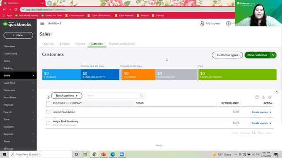Switch to the Invoices tab
Image resolution: width=282 pixels, height=158 pixels.
pyautogui.click(x=80, y=44)
